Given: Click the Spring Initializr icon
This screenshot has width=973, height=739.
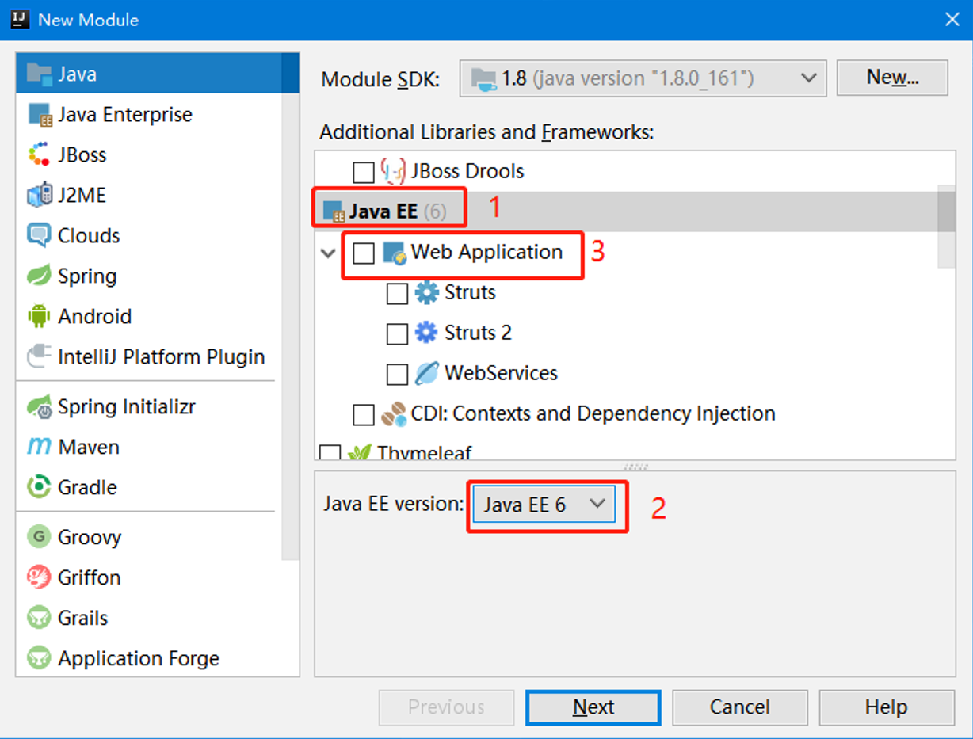Looking at the screenshot, I should coord(40,407).
